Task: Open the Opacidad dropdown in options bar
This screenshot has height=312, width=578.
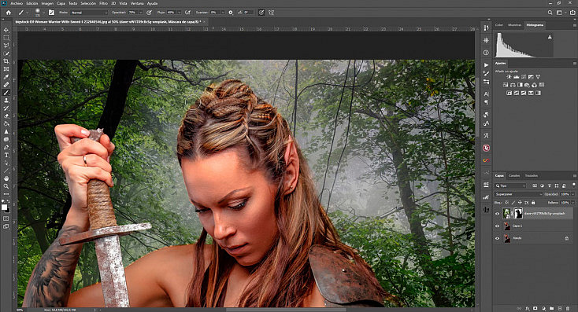Action: pyautogui.click(x=141, y=13)
